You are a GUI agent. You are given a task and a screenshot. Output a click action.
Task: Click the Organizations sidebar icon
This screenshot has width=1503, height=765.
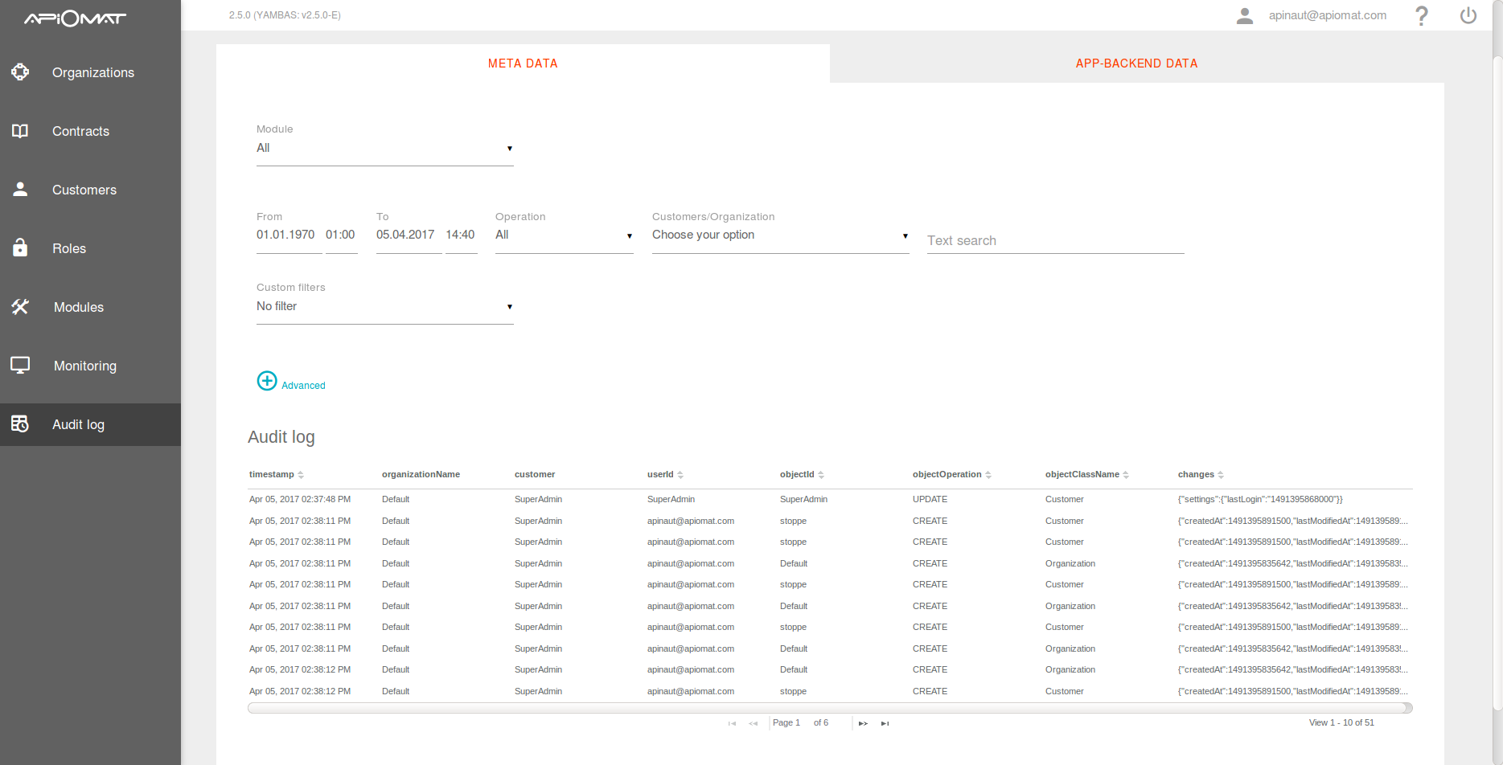20,72
